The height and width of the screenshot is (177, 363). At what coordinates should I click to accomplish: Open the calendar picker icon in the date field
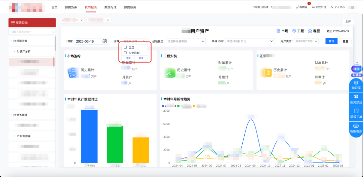click(x=105, y=41)
